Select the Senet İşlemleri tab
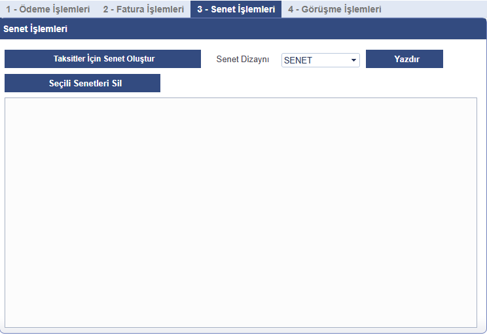487x335 pixels. pyautogui.click(x=236, y=9)
